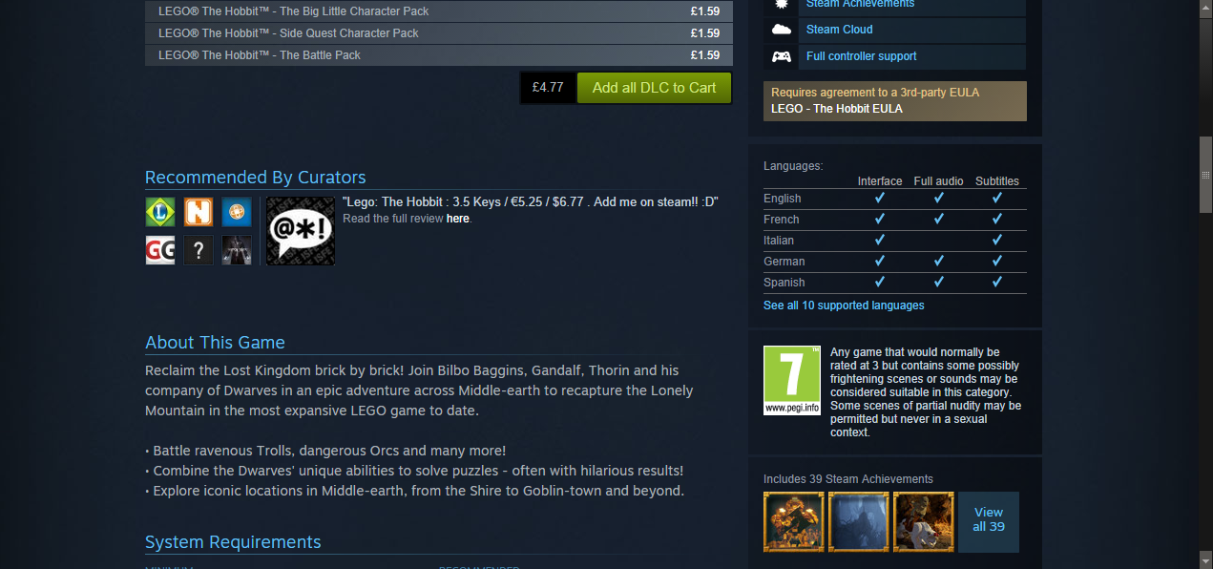Open the blue-orange circle curator icon

pos(237,212)
